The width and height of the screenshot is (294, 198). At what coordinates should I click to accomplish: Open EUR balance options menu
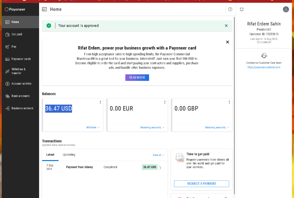coord(165,102)
